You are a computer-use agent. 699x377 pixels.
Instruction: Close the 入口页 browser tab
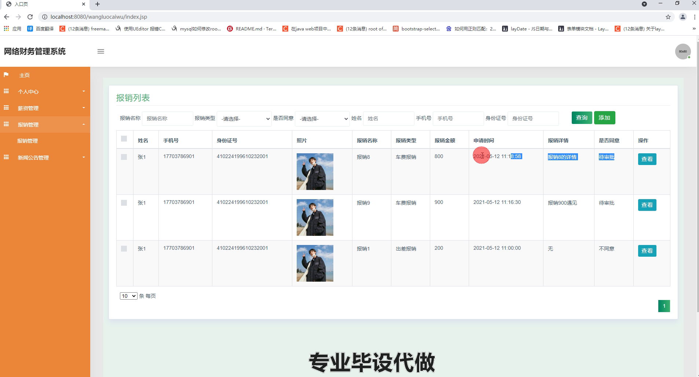(x=84, y=4)
